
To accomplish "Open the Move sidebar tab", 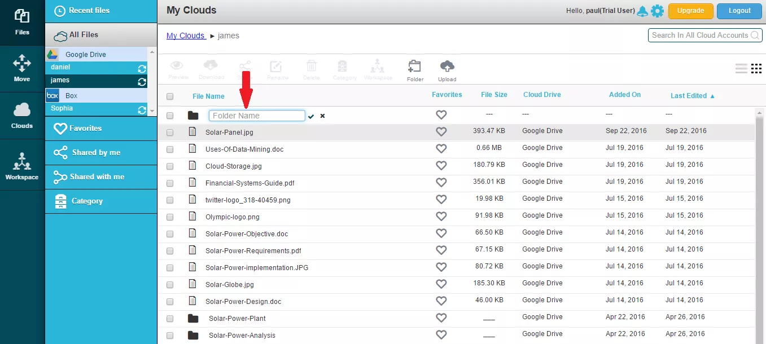I will pos(22,68).
